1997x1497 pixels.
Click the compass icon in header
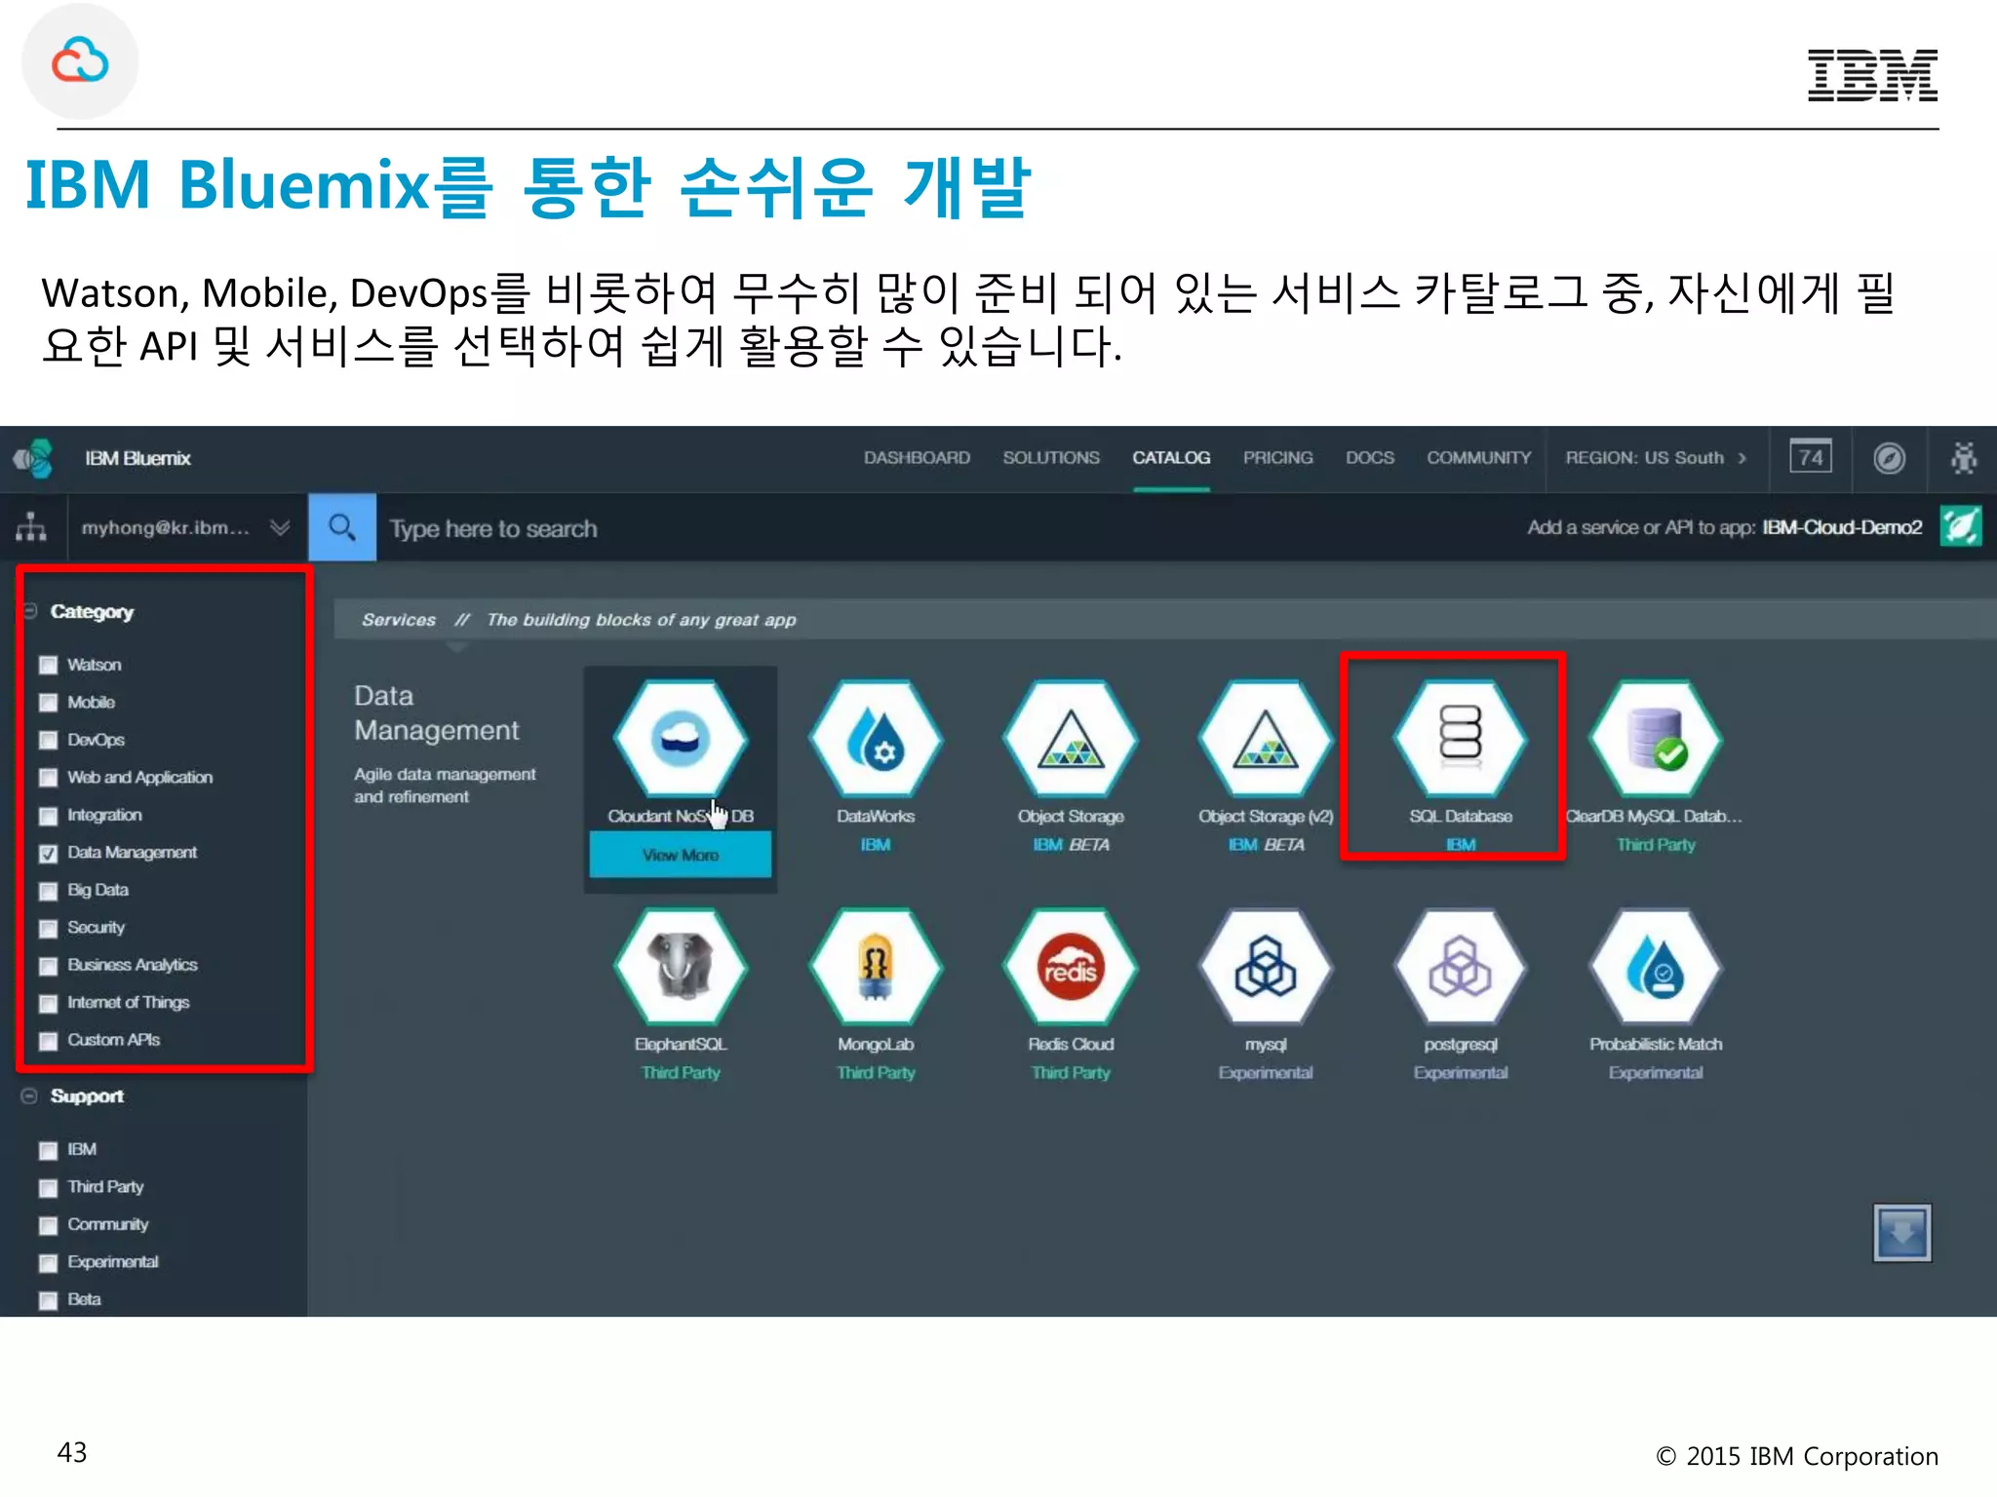1889,458
